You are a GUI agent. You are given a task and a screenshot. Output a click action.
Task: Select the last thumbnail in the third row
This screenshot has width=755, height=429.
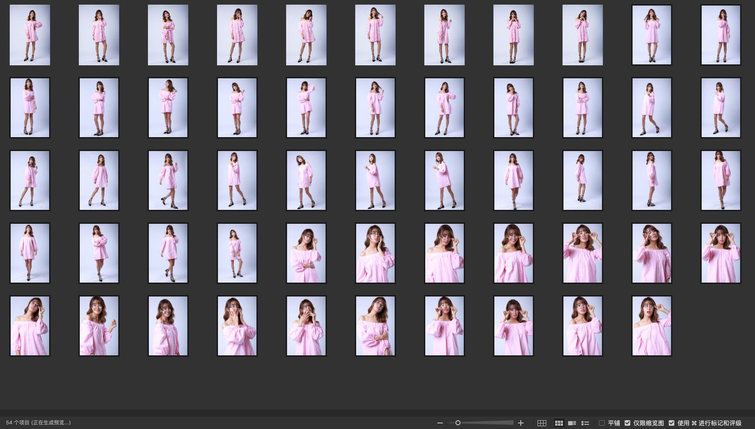721,181
